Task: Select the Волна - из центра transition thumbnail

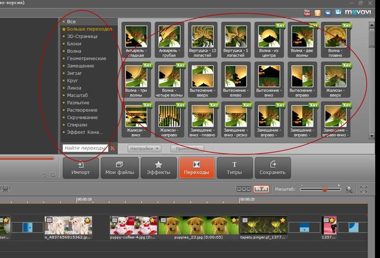Action: click(x=271, y=39)
